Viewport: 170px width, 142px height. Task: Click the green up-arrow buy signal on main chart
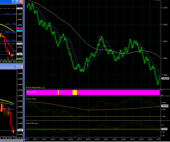coord(88,65)
